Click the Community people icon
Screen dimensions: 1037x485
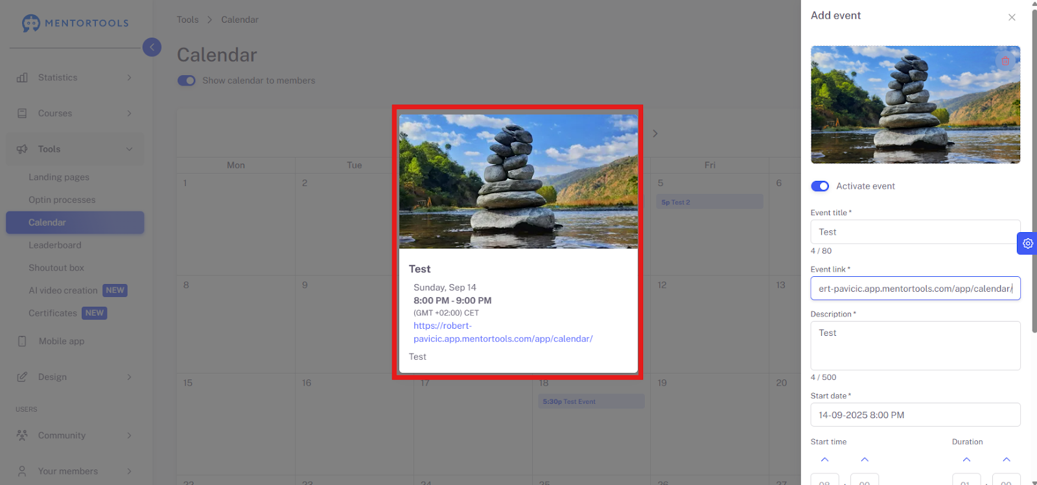[x=22, y=436]
